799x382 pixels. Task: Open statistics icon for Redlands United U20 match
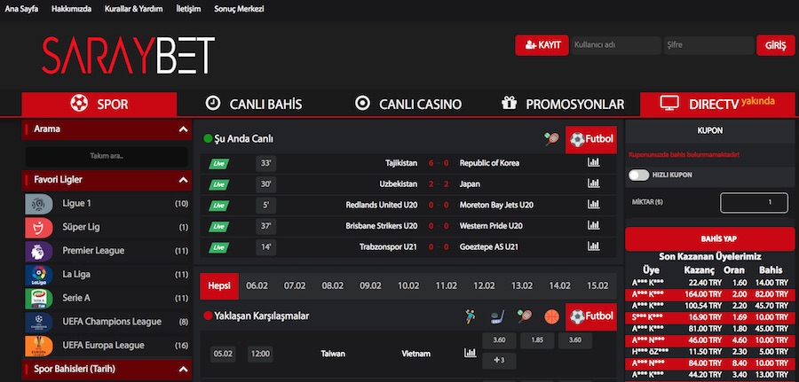click(x=593, y=205)
